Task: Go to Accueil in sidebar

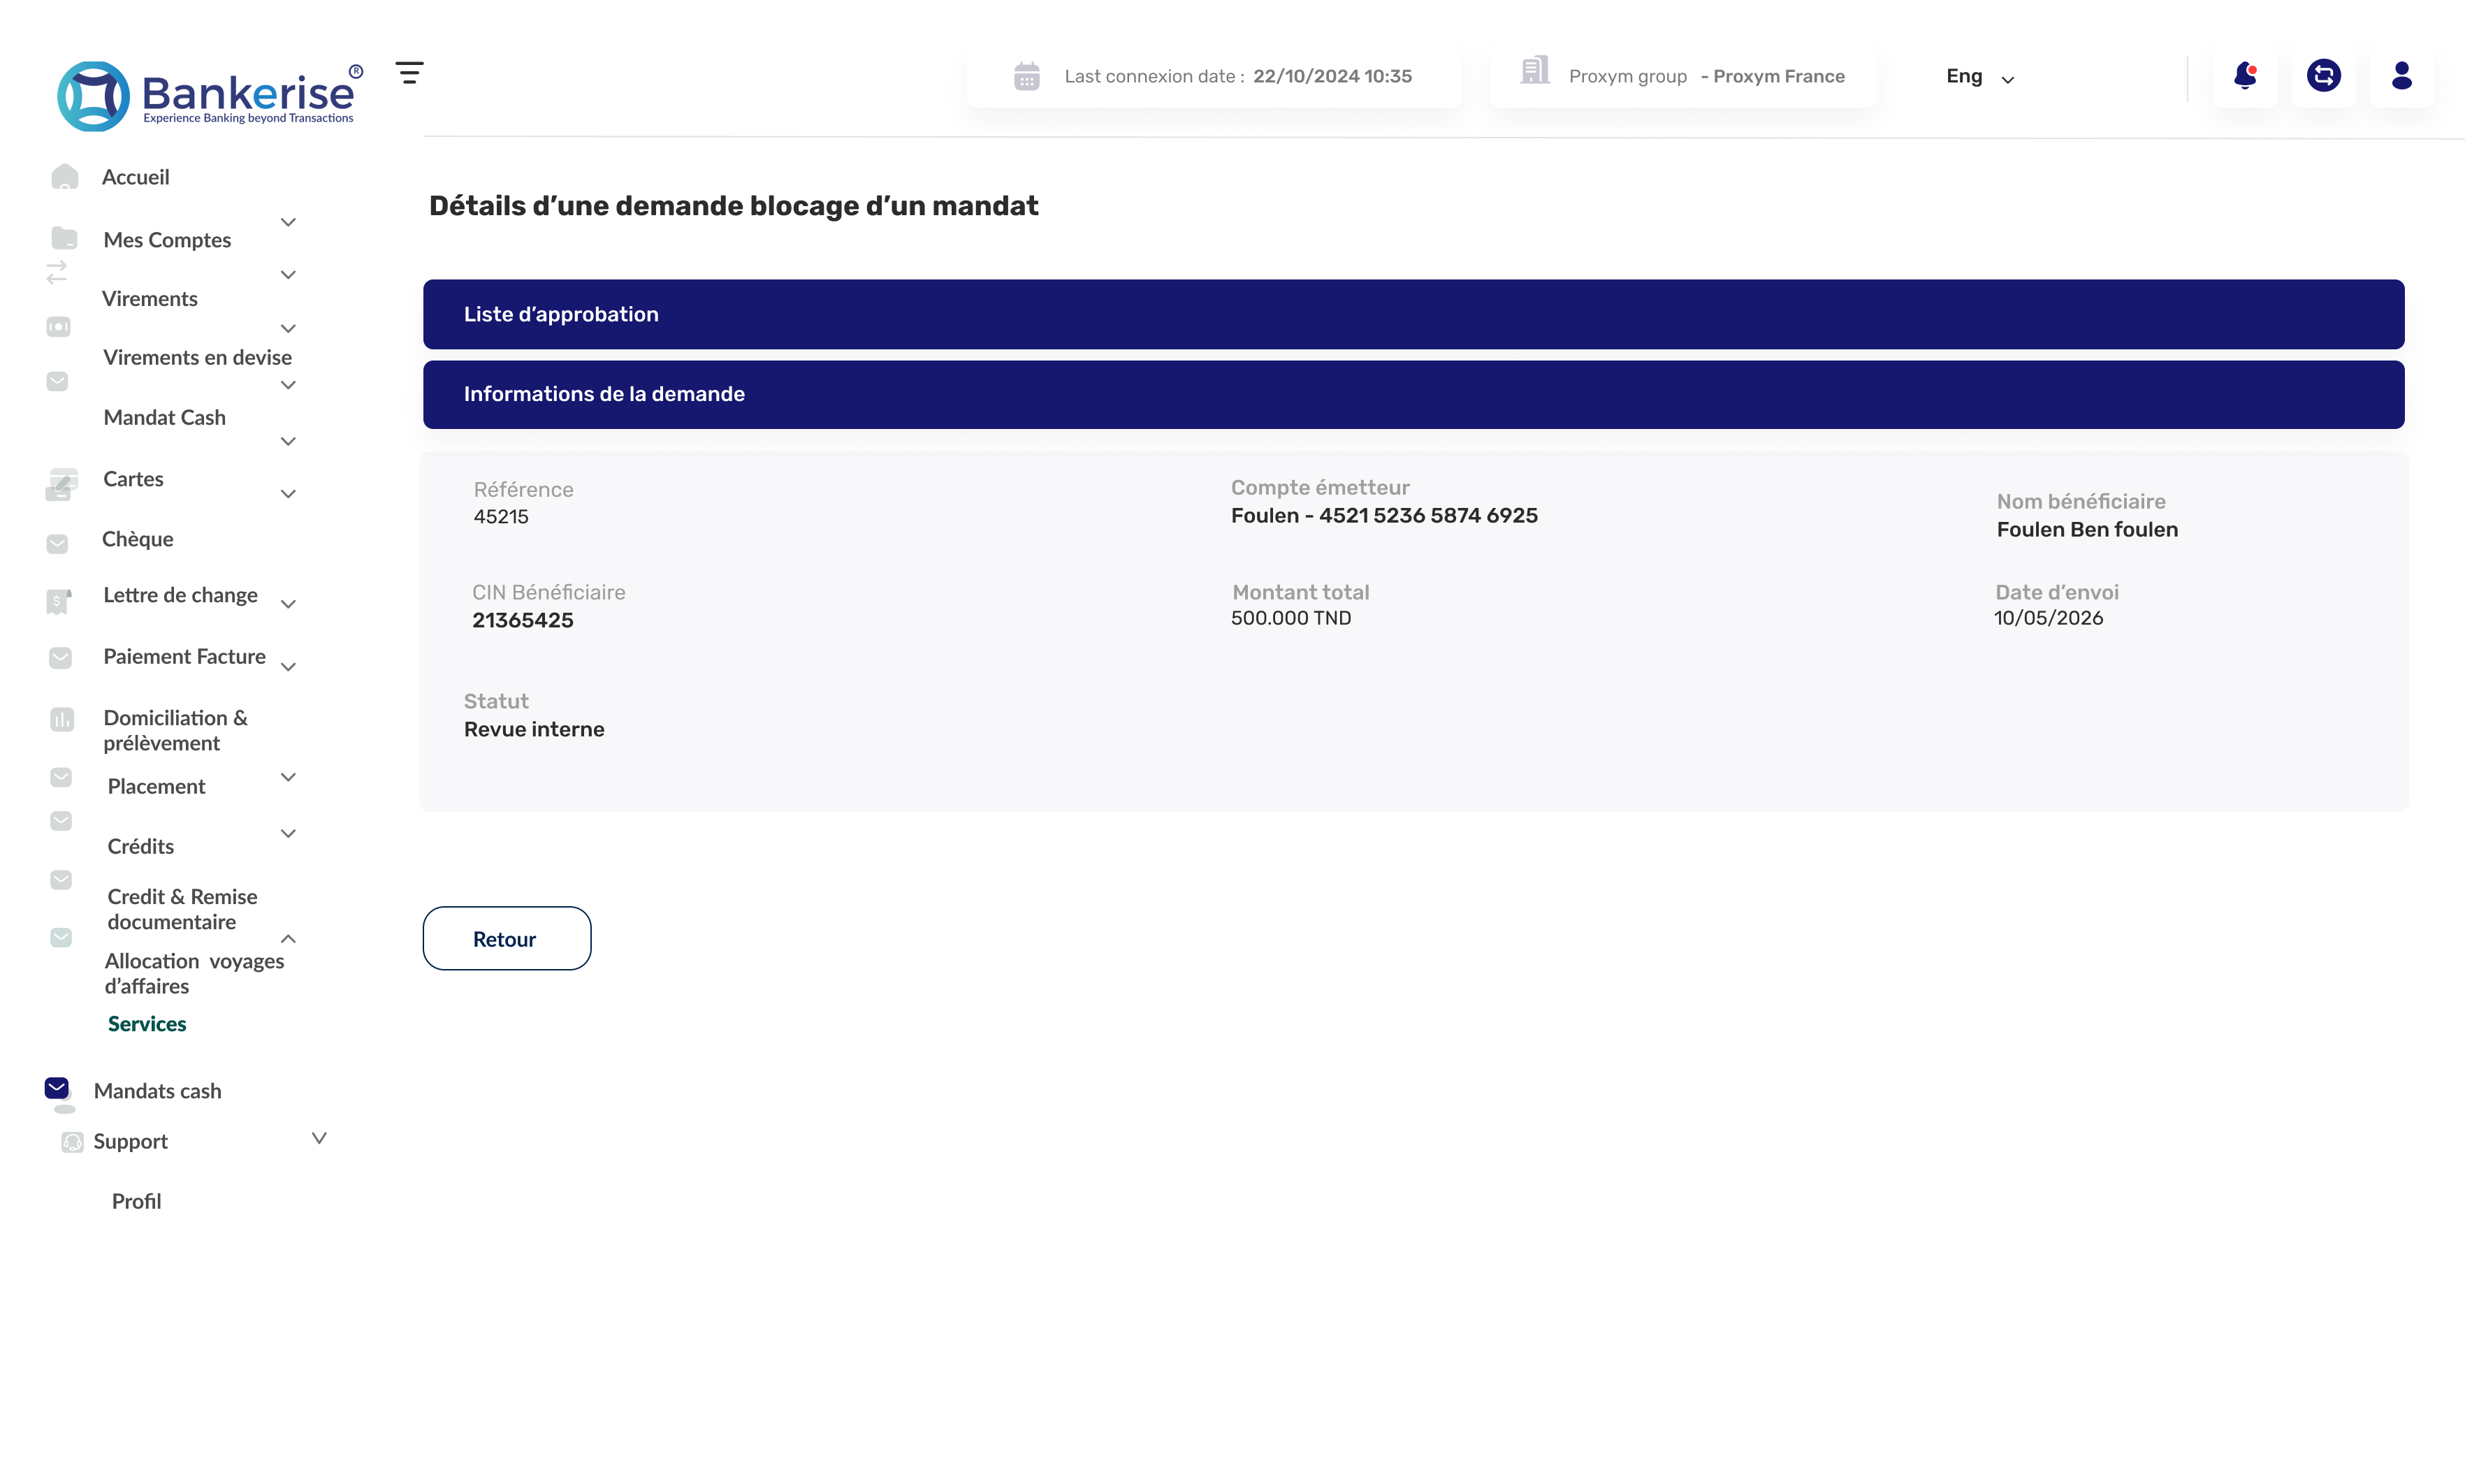Action: point(136,177)
